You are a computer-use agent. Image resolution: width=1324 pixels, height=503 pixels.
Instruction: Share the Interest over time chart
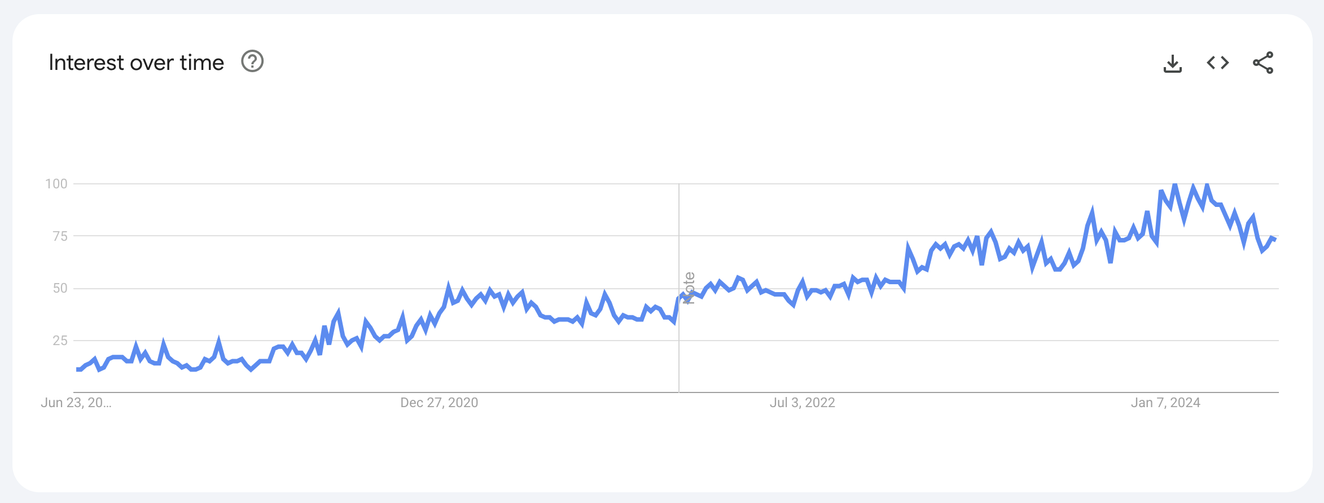[x=1262, y=63]
